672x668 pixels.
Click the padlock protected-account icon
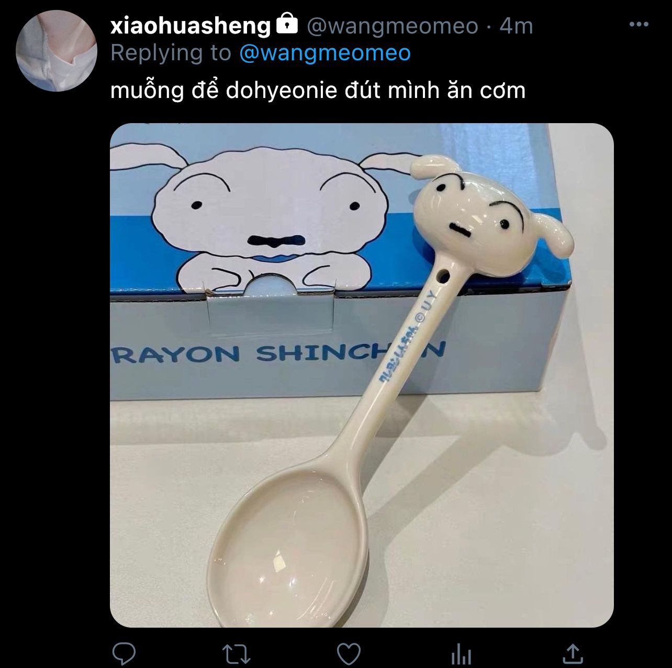[x=286, y=24]
